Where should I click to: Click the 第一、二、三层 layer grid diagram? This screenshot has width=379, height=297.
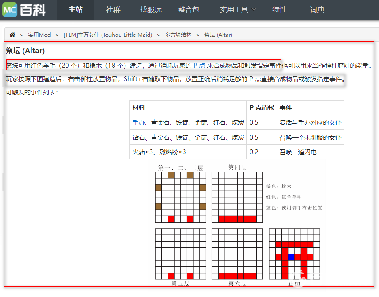point(180,197)
